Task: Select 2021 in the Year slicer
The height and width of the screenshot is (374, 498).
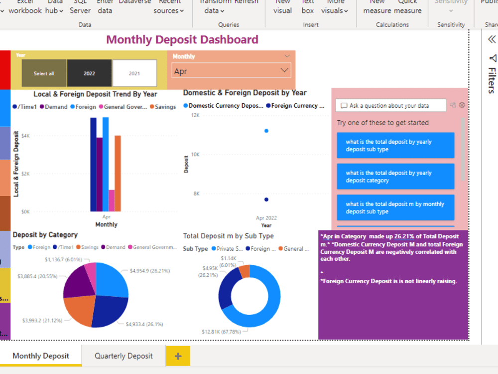Action: (x=134, y=73)
